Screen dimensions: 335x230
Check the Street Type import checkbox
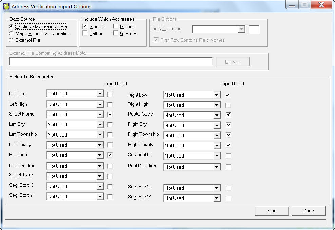click(x=110, y=176)
